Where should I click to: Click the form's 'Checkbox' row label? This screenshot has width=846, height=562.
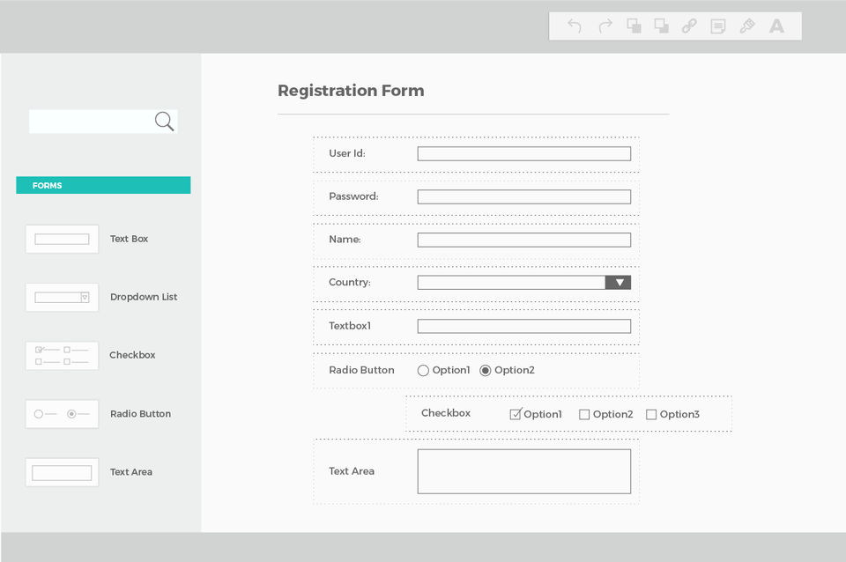coord(446,413)
